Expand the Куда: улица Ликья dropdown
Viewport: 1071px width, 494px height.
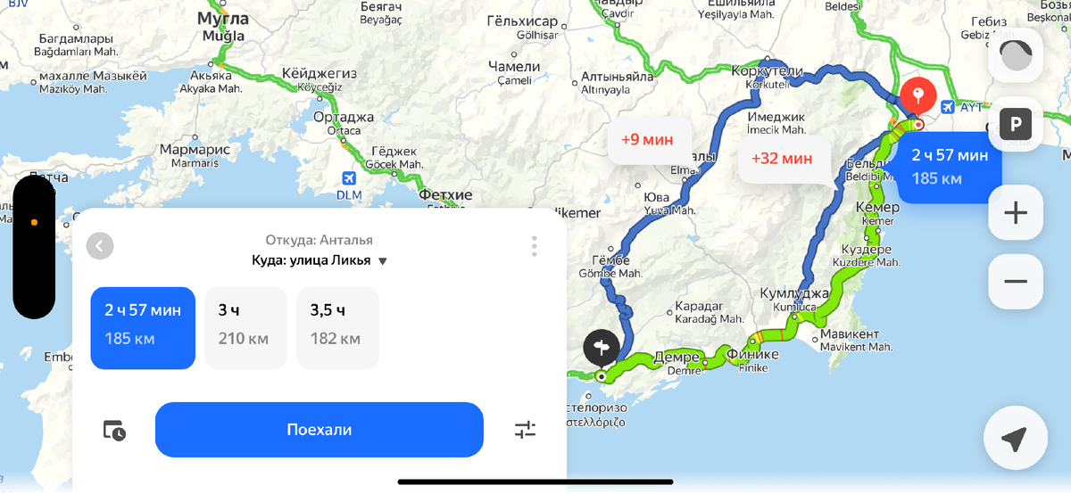pos(320,261)
